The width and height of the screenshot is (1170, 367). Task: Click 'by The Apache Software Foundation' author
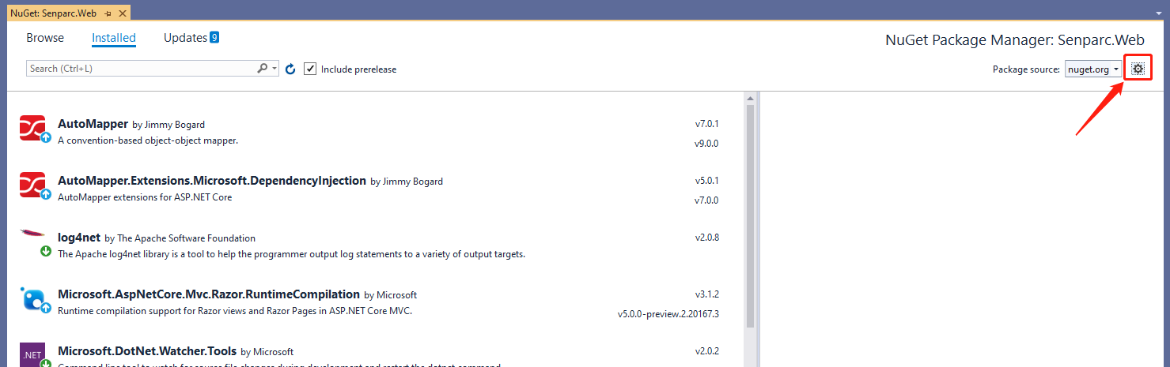tap(180, 238)
